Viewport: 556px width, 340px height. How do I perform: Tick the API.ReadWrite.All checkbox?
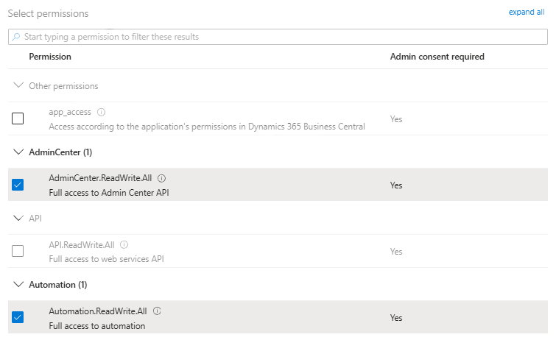(18, 251)
